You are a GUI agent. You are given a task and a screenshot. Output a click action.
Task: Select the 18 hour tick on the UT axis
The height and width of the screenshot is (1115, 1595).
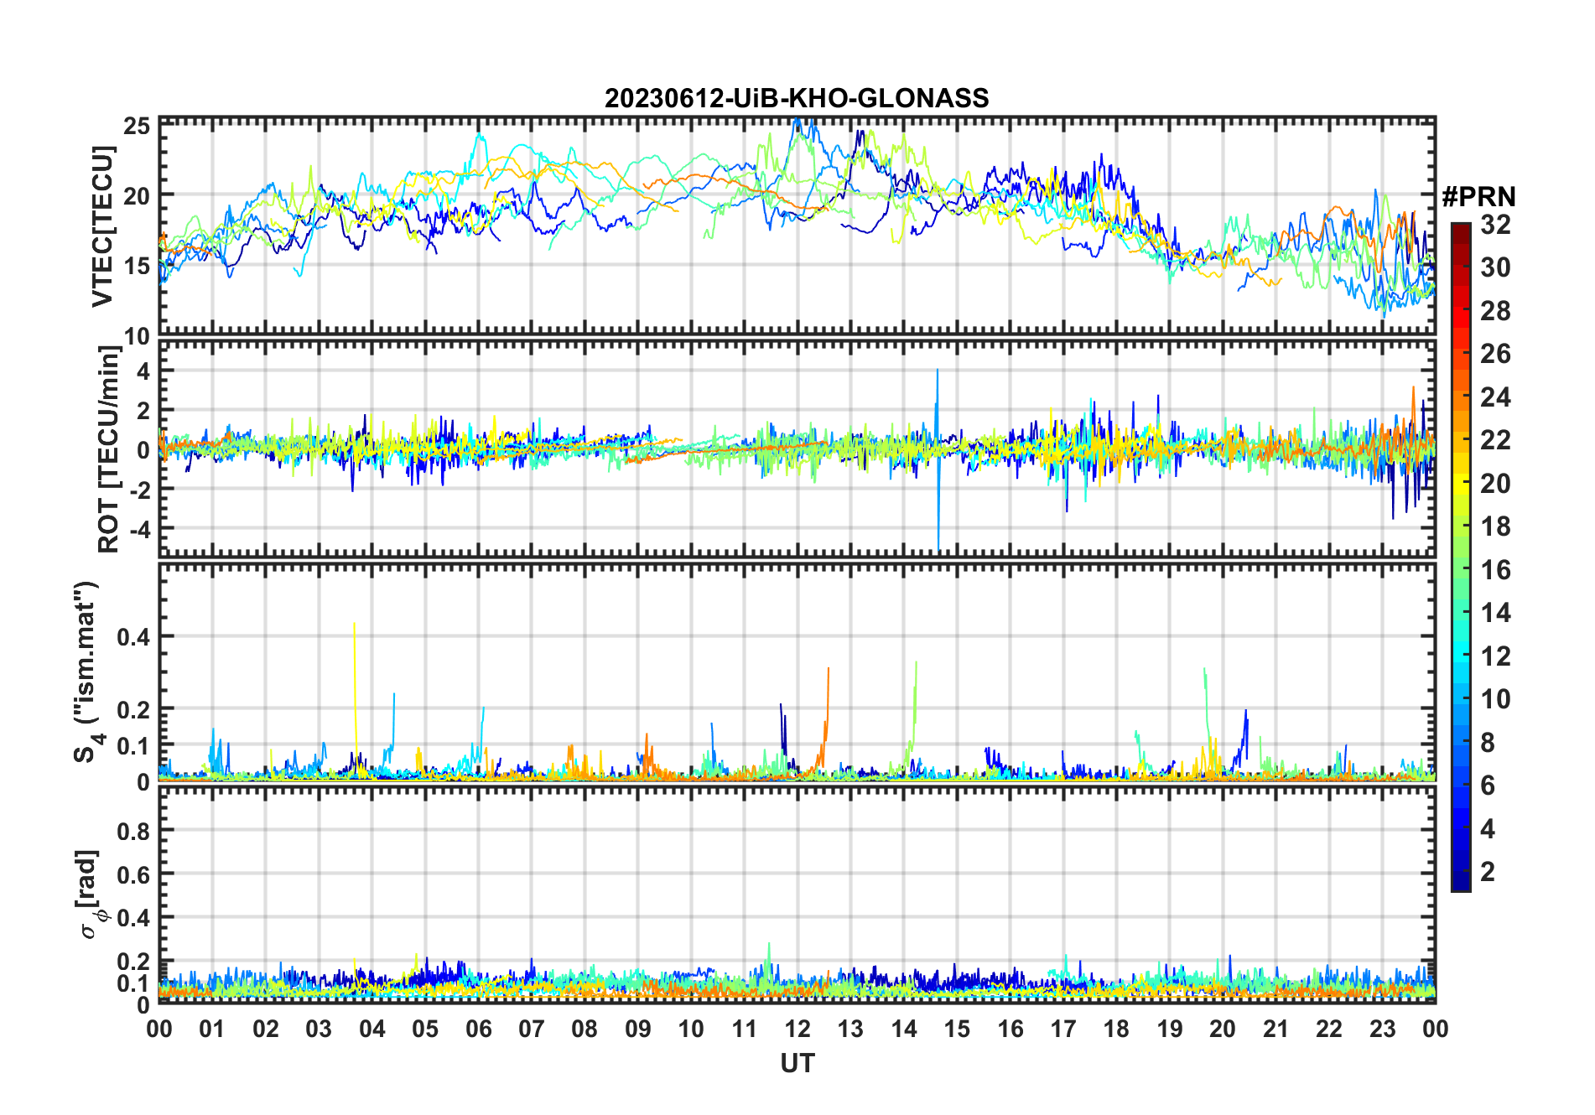point(1116,1029)
